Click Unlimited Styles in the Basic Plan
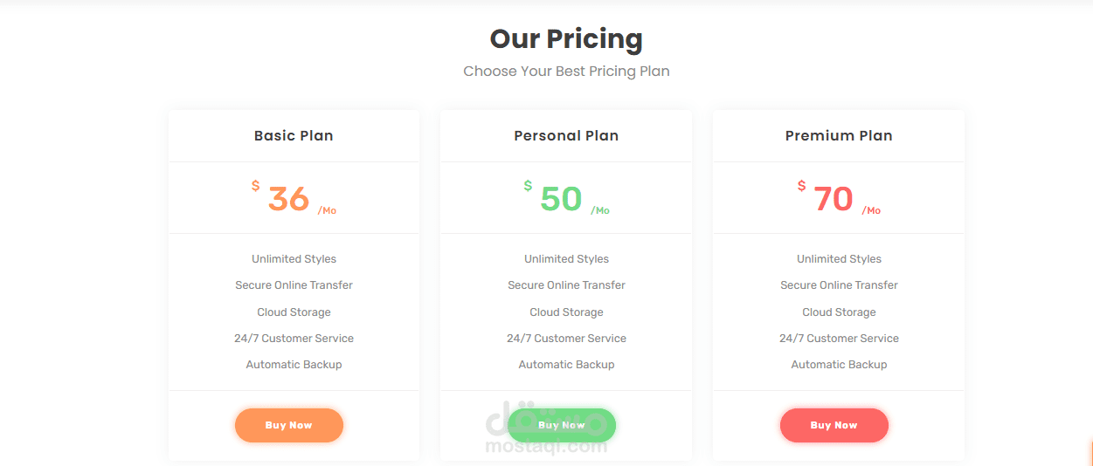Image resolution: width=1093 pixels, height=466 pixels. [294, 258]
